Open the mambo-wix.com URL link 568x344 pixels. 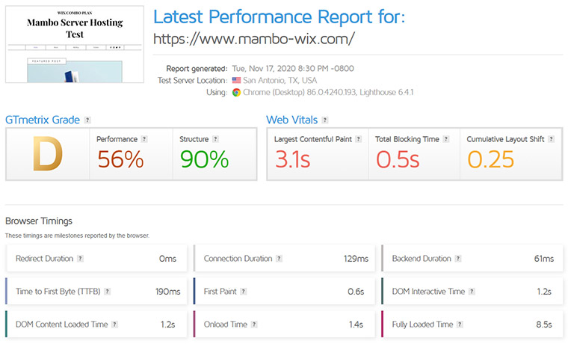(254, 39)
